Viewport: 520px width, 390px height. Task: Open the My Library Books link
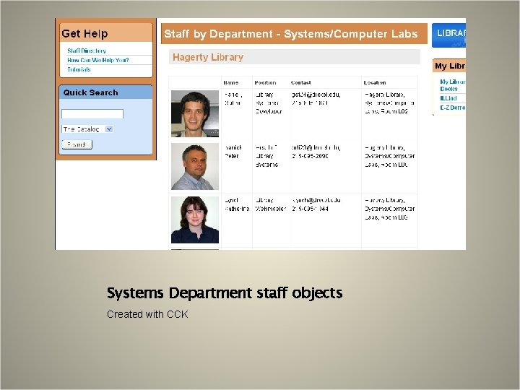(453, 85)
